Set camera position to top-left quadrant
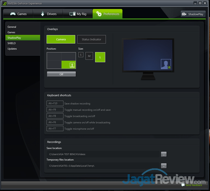The width and height of the screenshot is (210, 191). [54, 57]
